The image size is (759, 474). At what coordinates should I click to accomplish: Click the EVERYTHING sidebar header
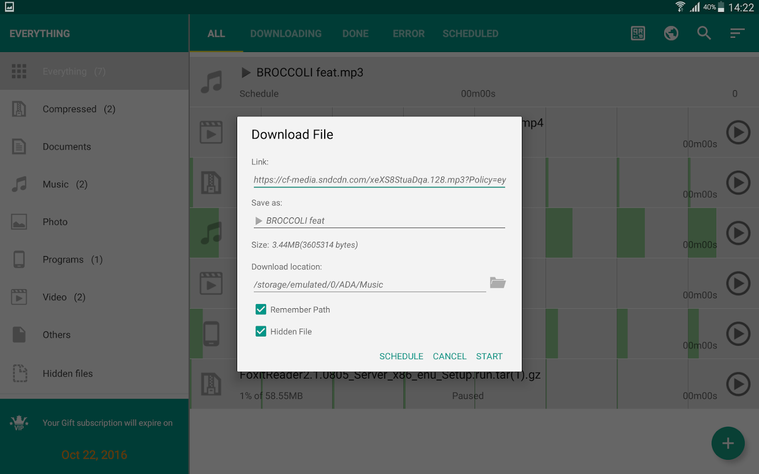click(40, 34)
